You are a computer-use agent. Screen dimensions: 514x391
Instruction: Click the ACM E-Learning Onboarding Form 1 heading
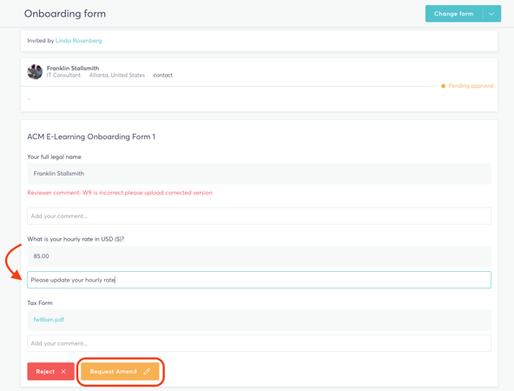tap(91, 136)
